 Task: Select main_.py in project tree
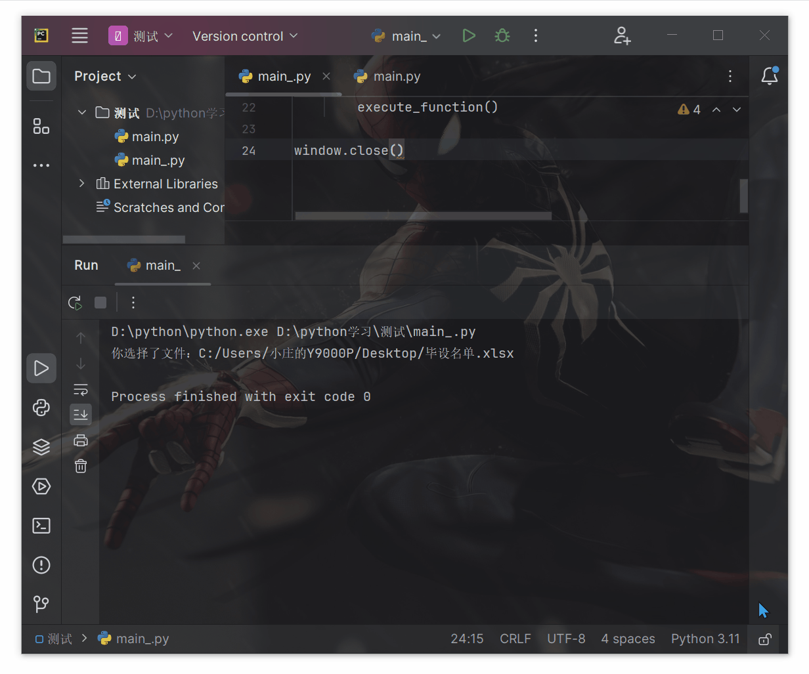coord(150,160)
